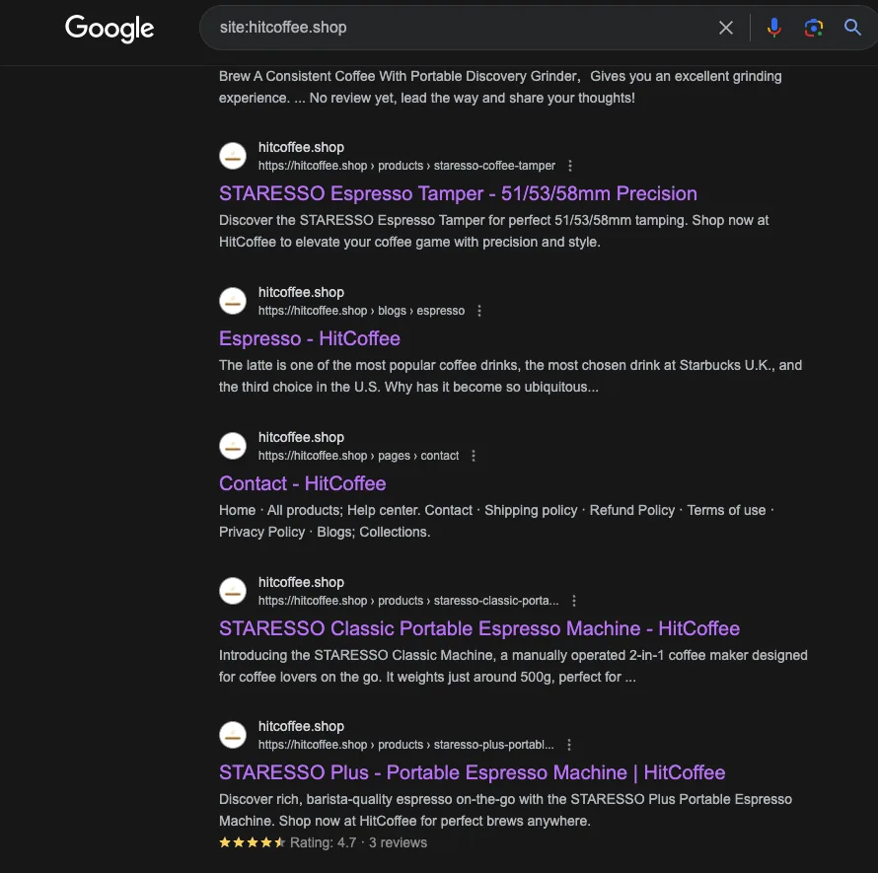Click favicon of the STARESSO Classic result
Screen dimensions: 878x873
pos(233,591)
